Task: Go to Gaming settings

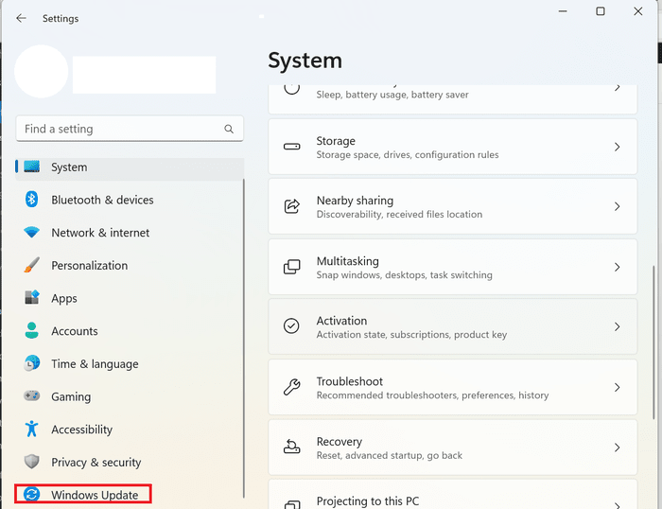Action: (71, 397)
